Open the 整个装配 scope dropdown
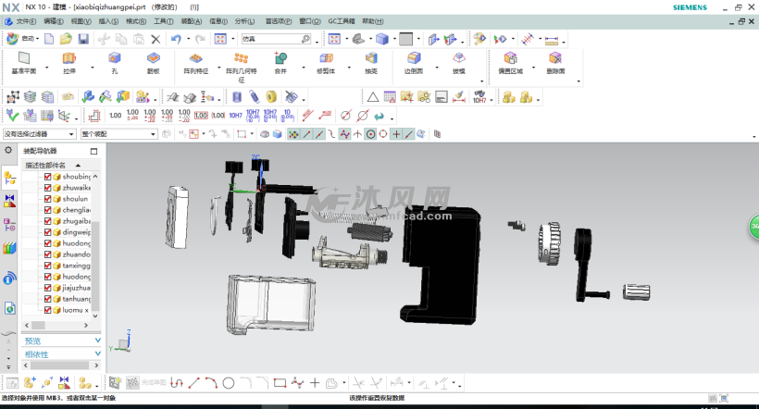Viewport: 759px width, 409px height. point(119,134)
